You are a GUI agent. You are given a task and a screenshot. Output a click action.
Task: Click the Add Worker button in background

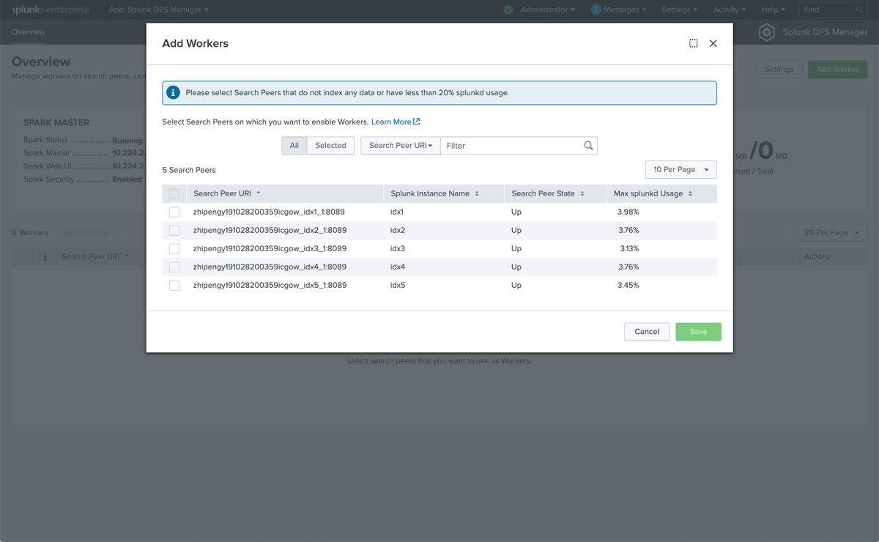point(837,70)
